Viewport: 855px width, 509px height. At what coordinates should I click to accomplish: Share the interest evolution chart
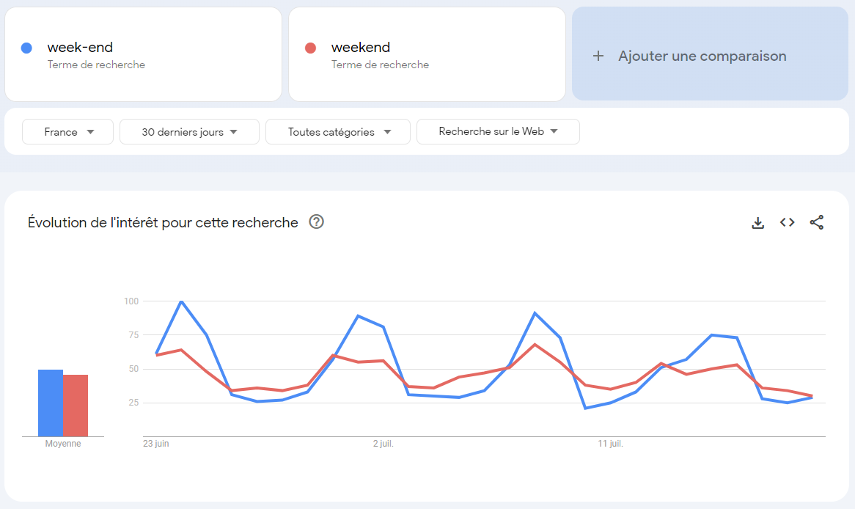pos(816,222)
